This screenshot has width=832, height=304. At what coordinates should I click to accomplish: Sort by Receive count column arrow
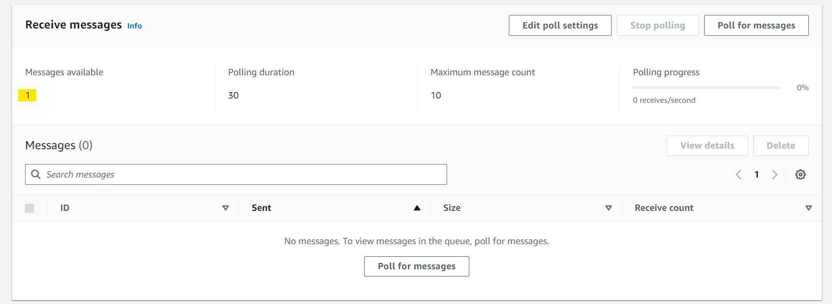808,208
